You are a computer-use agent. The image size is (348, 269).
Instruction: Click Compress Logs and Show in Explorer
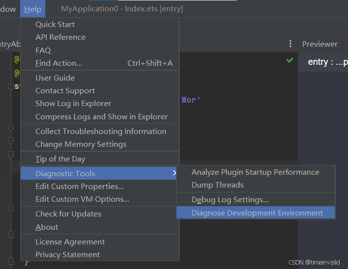coord(101,117)
